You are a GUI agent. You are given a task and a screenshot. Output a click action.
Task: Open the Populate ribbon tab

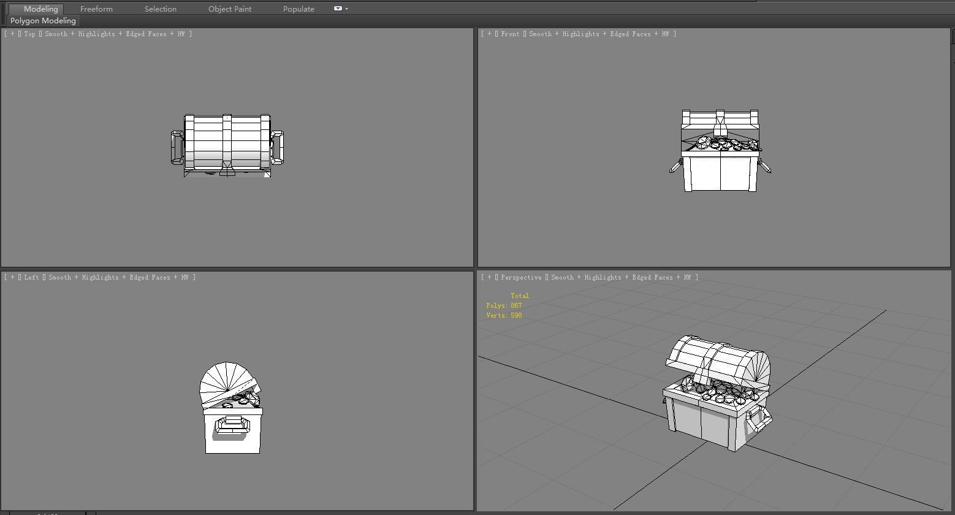click(299, 9)
